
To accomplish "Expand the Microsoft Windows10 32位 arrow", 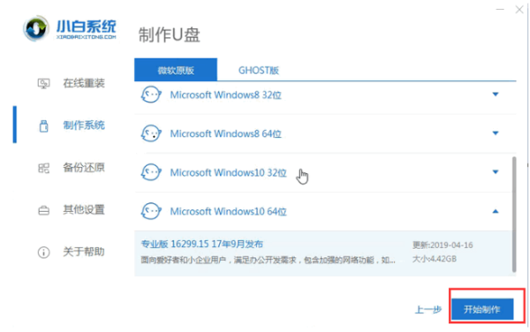I will tap(496, 172).
